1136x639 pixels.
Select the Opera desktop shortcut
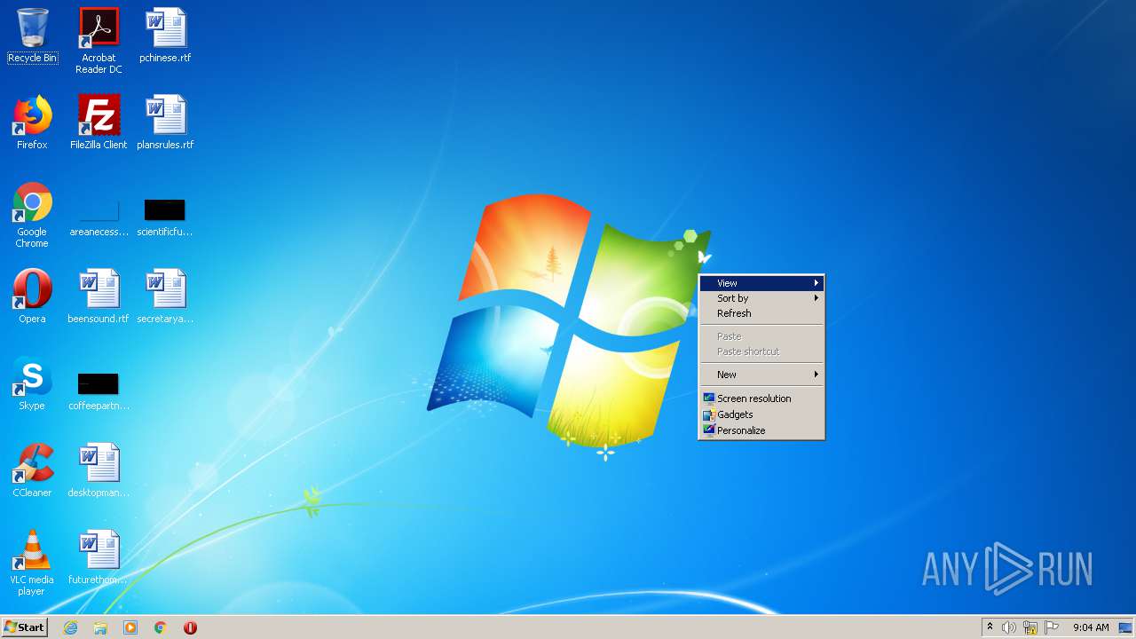pos(32,297)
